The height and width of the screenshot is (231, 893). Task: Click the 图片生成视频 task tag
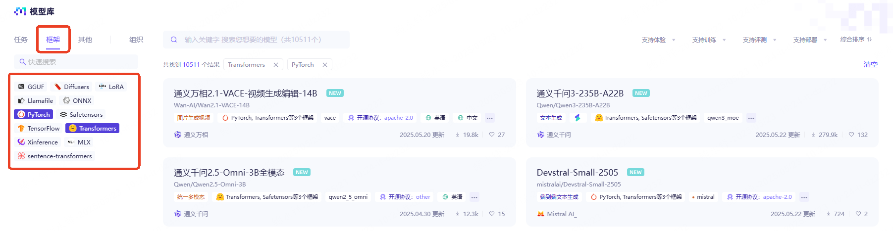194,118
